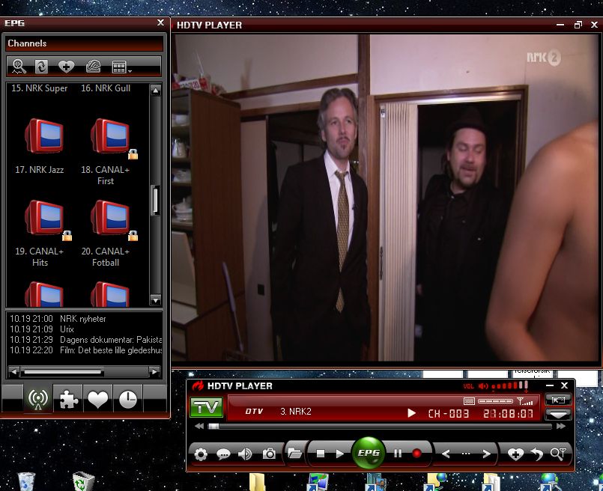The height and width of the screenshot is (491, 603).
Task: Click the rewind double-arrow on the seek bar
Action: click(x=199, y=426)
